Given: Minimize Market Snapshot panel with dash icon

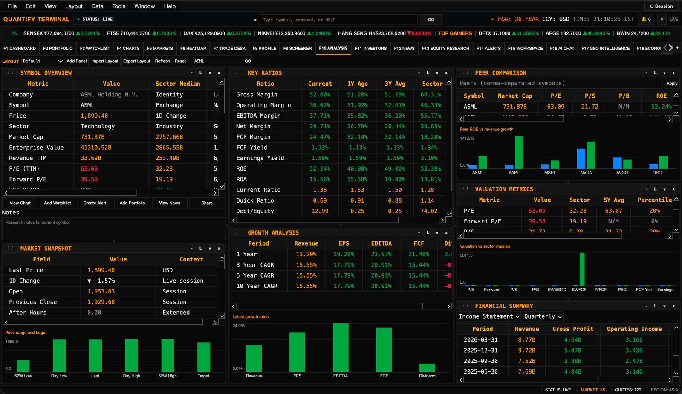Looking at the screenshot, I should [x=191, y=248].
